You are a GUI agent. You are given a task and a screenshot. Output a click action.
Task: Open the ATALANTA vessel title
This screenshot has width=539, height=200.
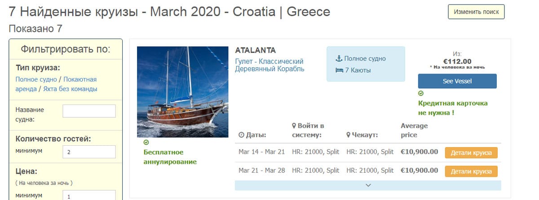255,50
